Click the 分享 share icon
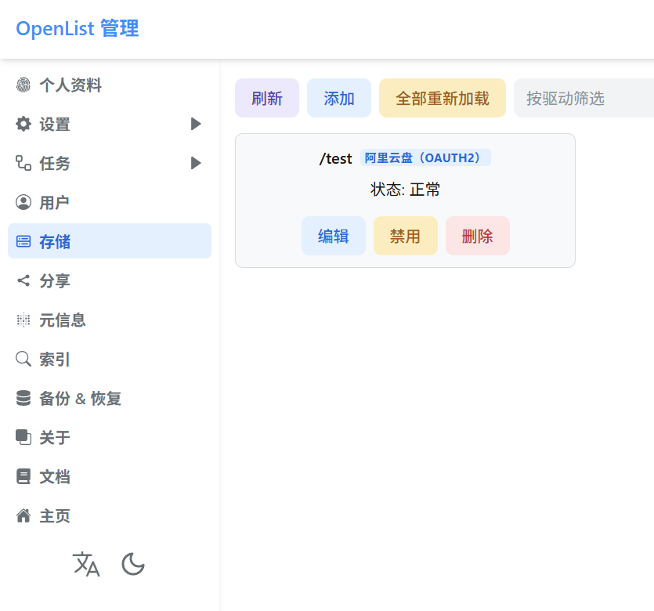654x611 pixels. [x=23, y=280]
